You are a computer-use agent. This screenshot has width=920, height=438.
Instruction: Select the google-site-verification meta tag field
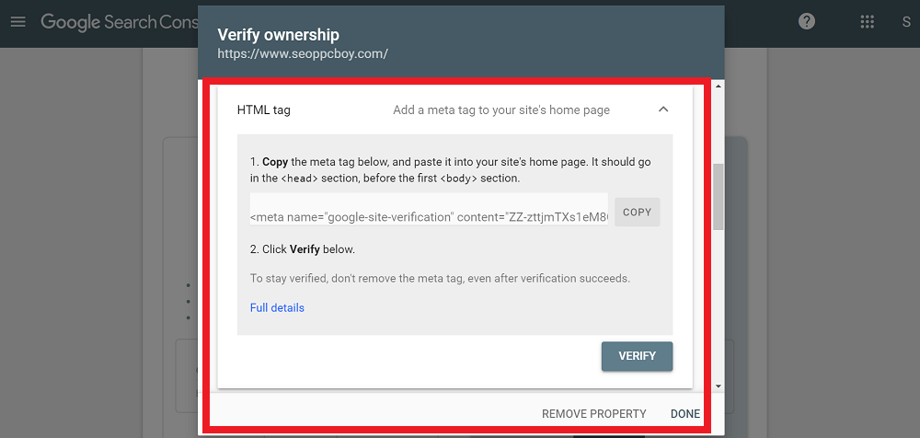(x=429, y=209)
